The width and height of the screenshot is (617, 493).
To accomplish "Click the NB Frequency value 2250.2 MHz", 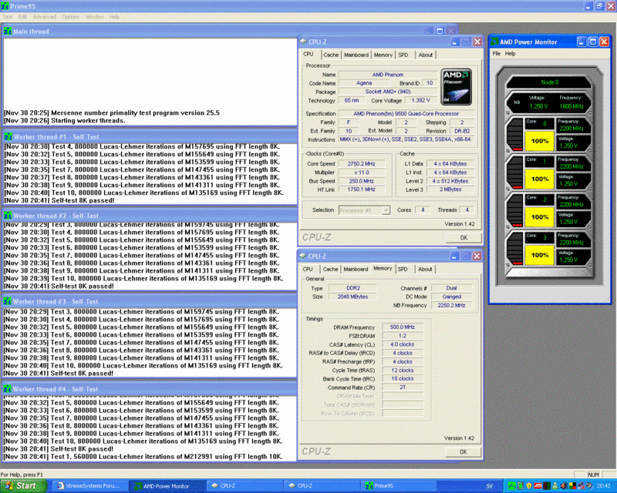I will tap(451, 305).
